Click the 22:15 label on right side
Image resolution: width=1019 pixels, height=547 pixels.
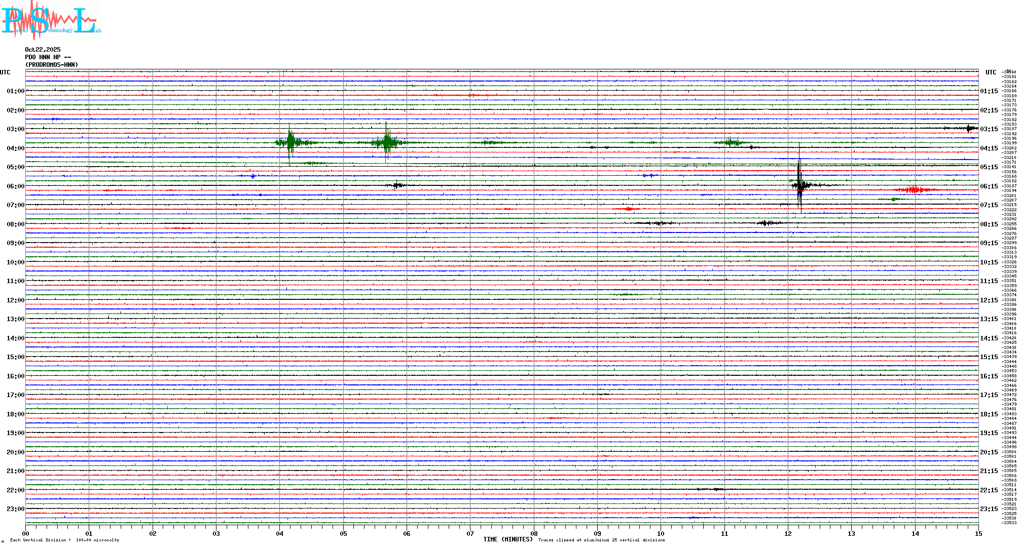point(989,490)
